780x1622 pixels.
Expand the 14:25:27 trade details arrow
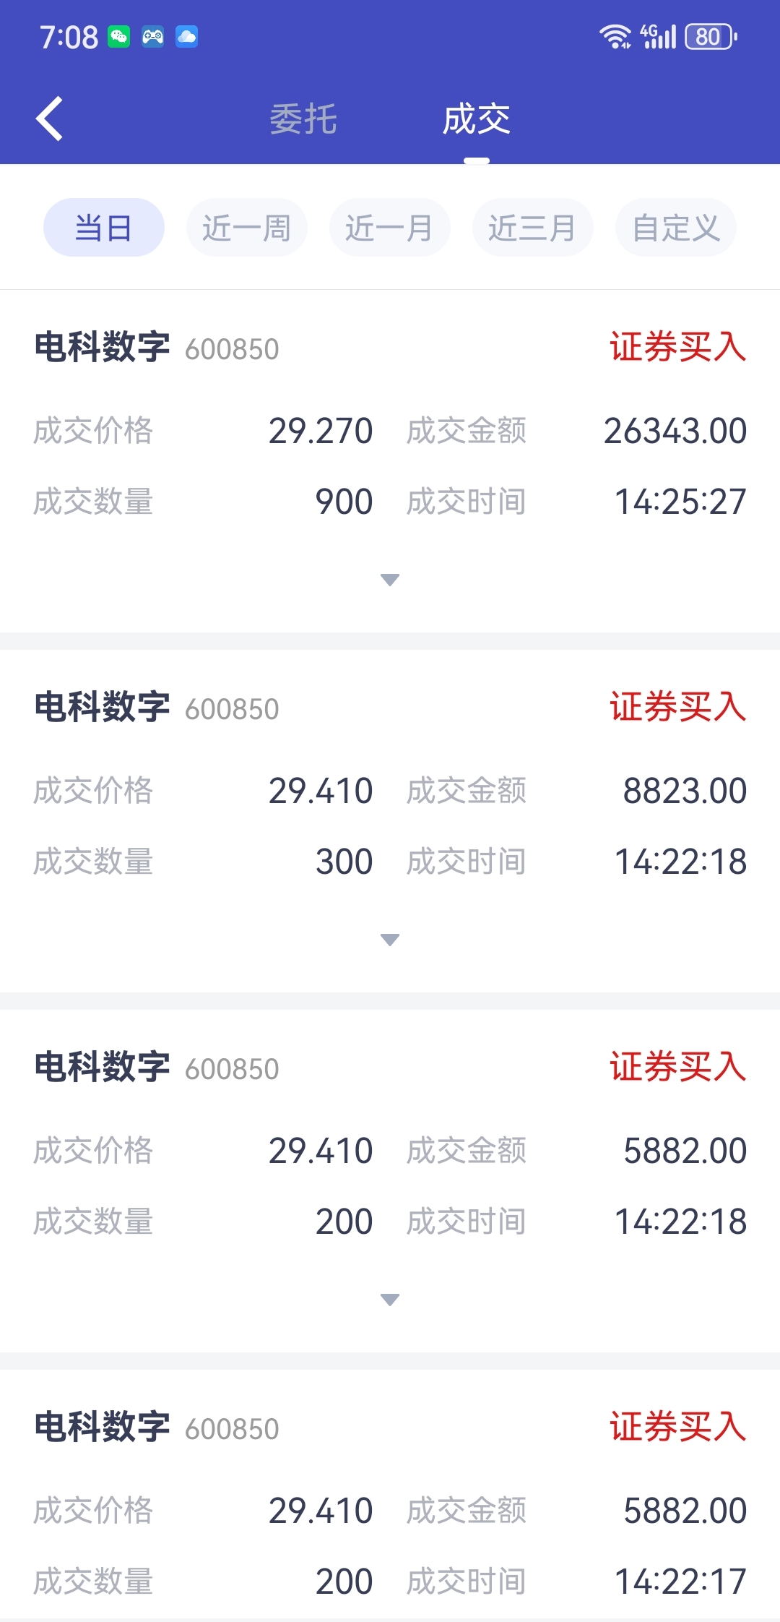point(390,580)
